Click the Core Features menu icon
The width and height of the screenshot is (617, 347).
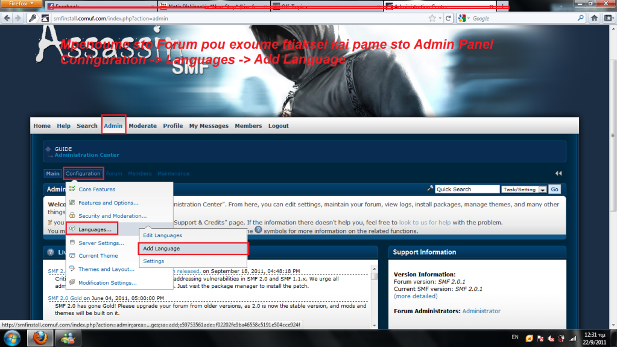tap(72, 189)
